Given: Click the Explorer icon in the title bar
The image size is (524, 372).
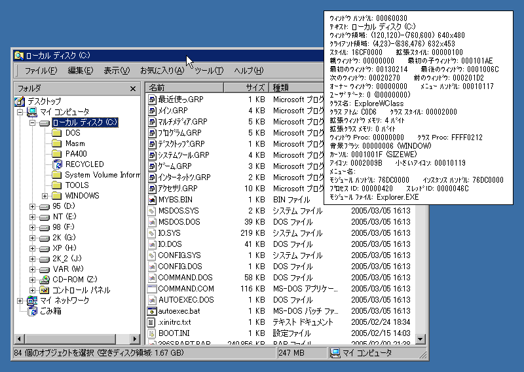Looking at the screenshot, I should click(x=19, y=56).
